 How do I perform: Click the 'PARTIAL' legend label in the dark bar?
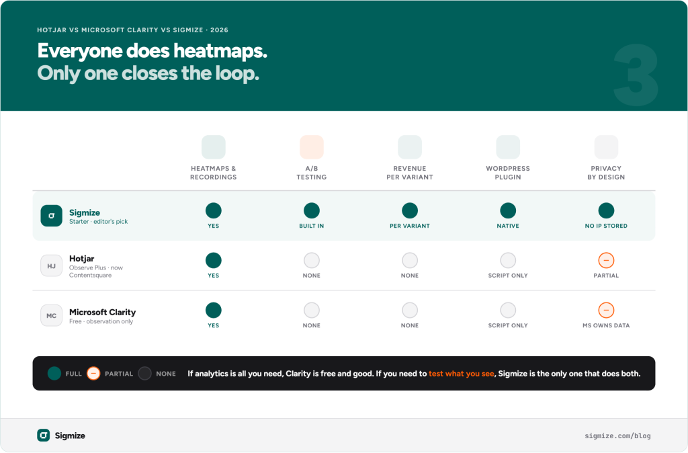[119, 374]
